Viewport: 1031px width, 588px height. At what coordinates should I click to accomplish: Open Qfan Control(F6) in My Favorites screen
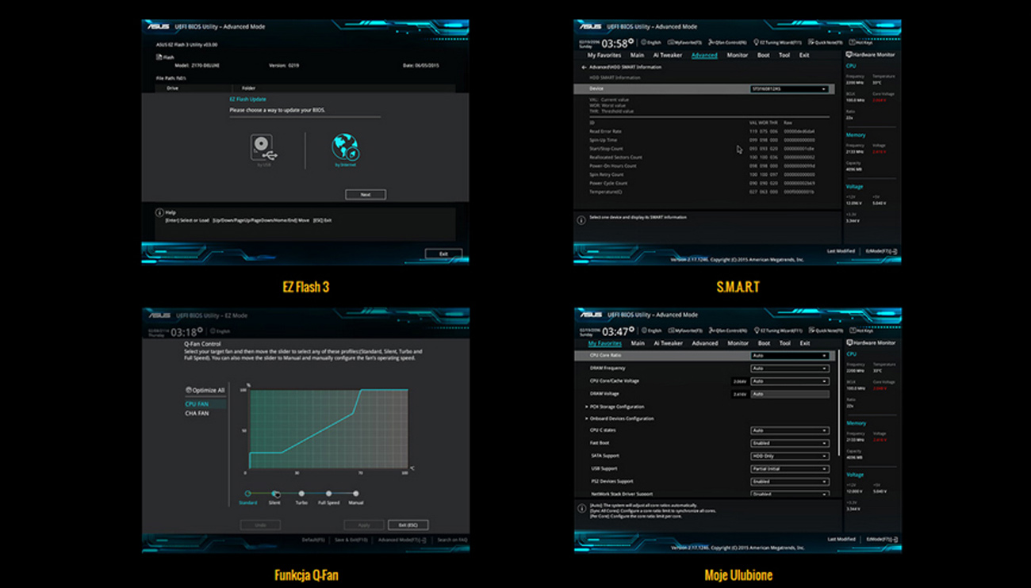727,330
